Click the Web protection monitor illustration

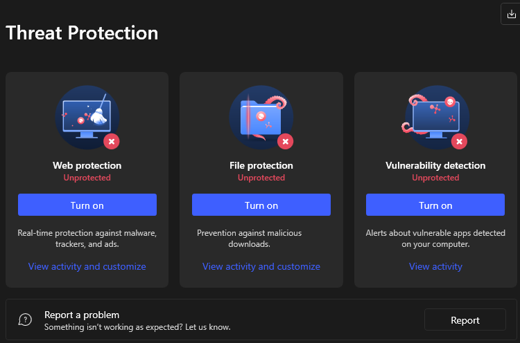[x=87, y=117]
